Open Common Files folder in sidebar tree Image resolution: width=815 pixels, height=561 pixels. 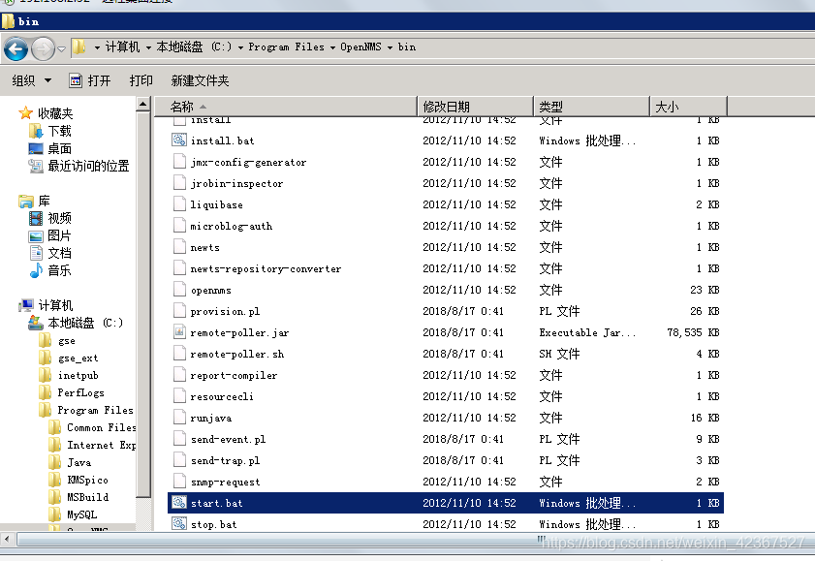(x=92, y=427)
